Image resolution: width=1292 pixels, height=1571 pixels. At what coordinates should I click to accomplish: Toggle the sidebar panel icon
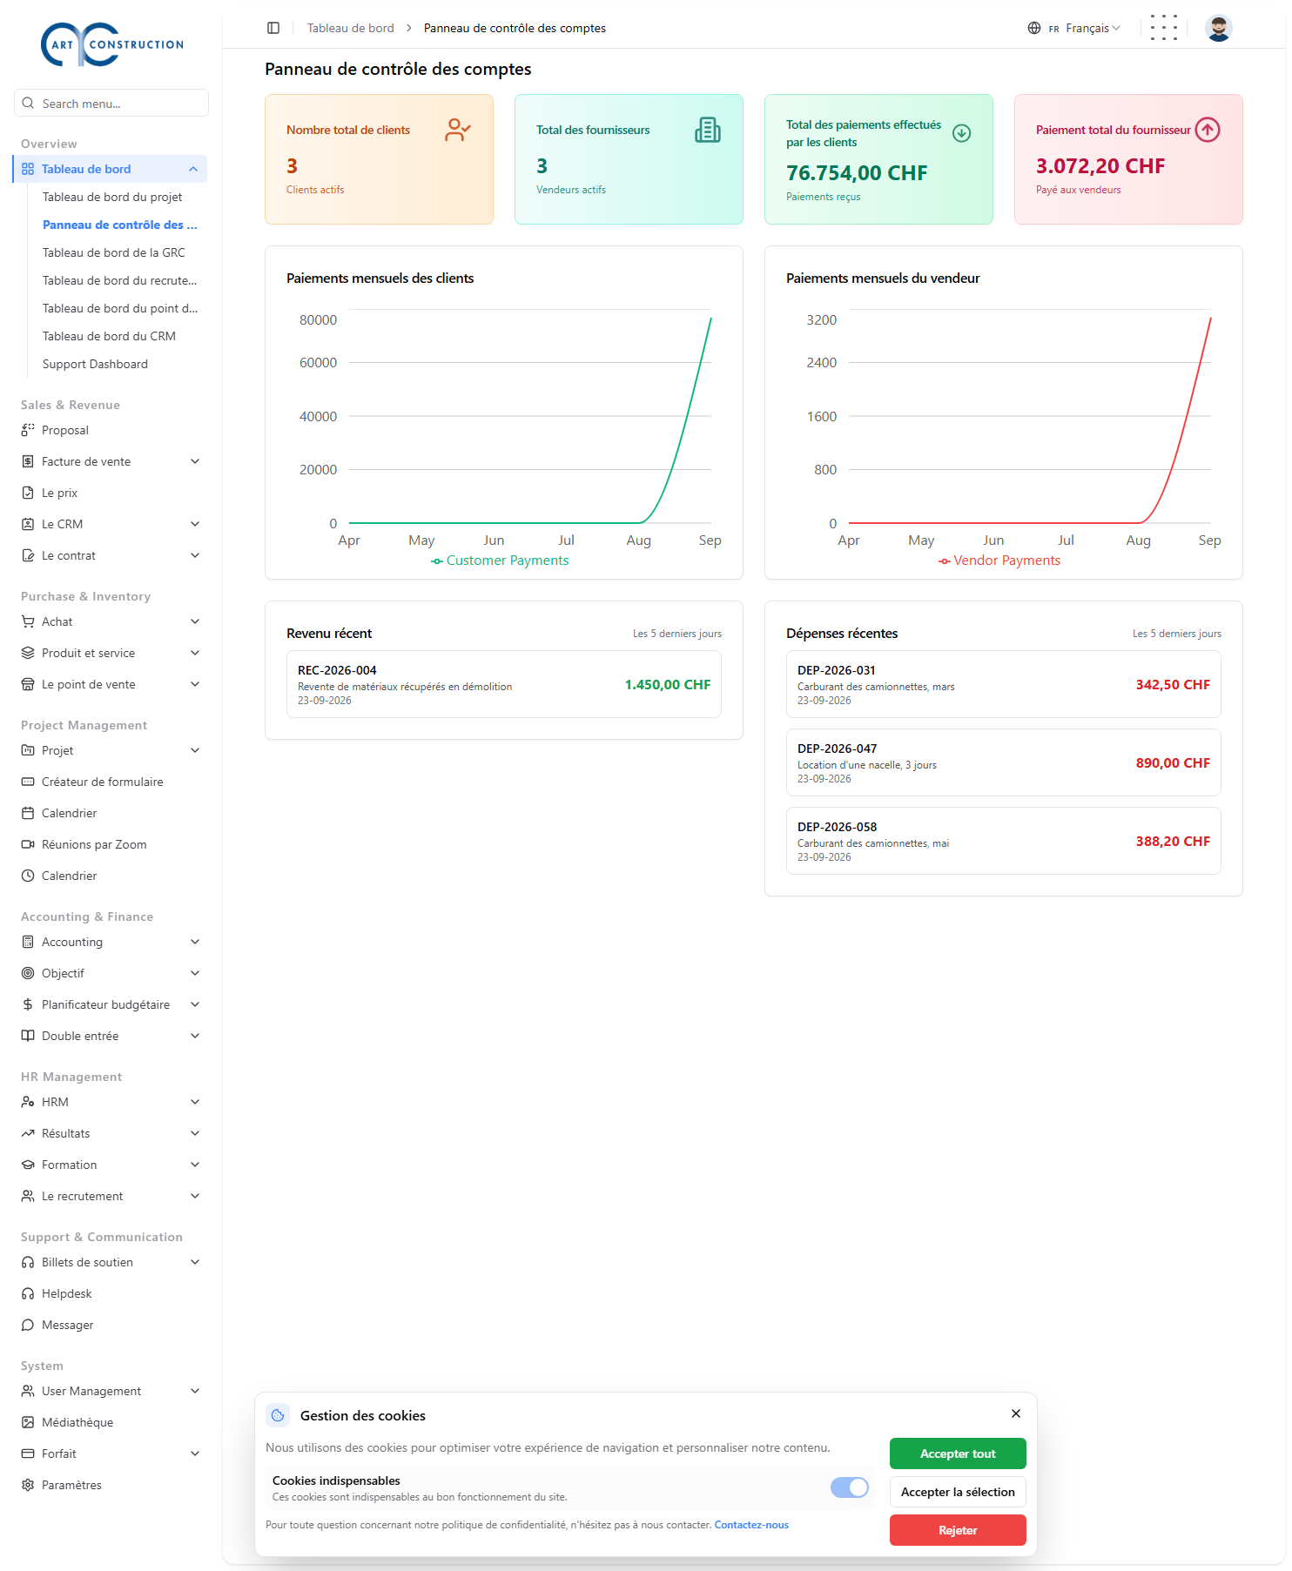tap(273, 28)
